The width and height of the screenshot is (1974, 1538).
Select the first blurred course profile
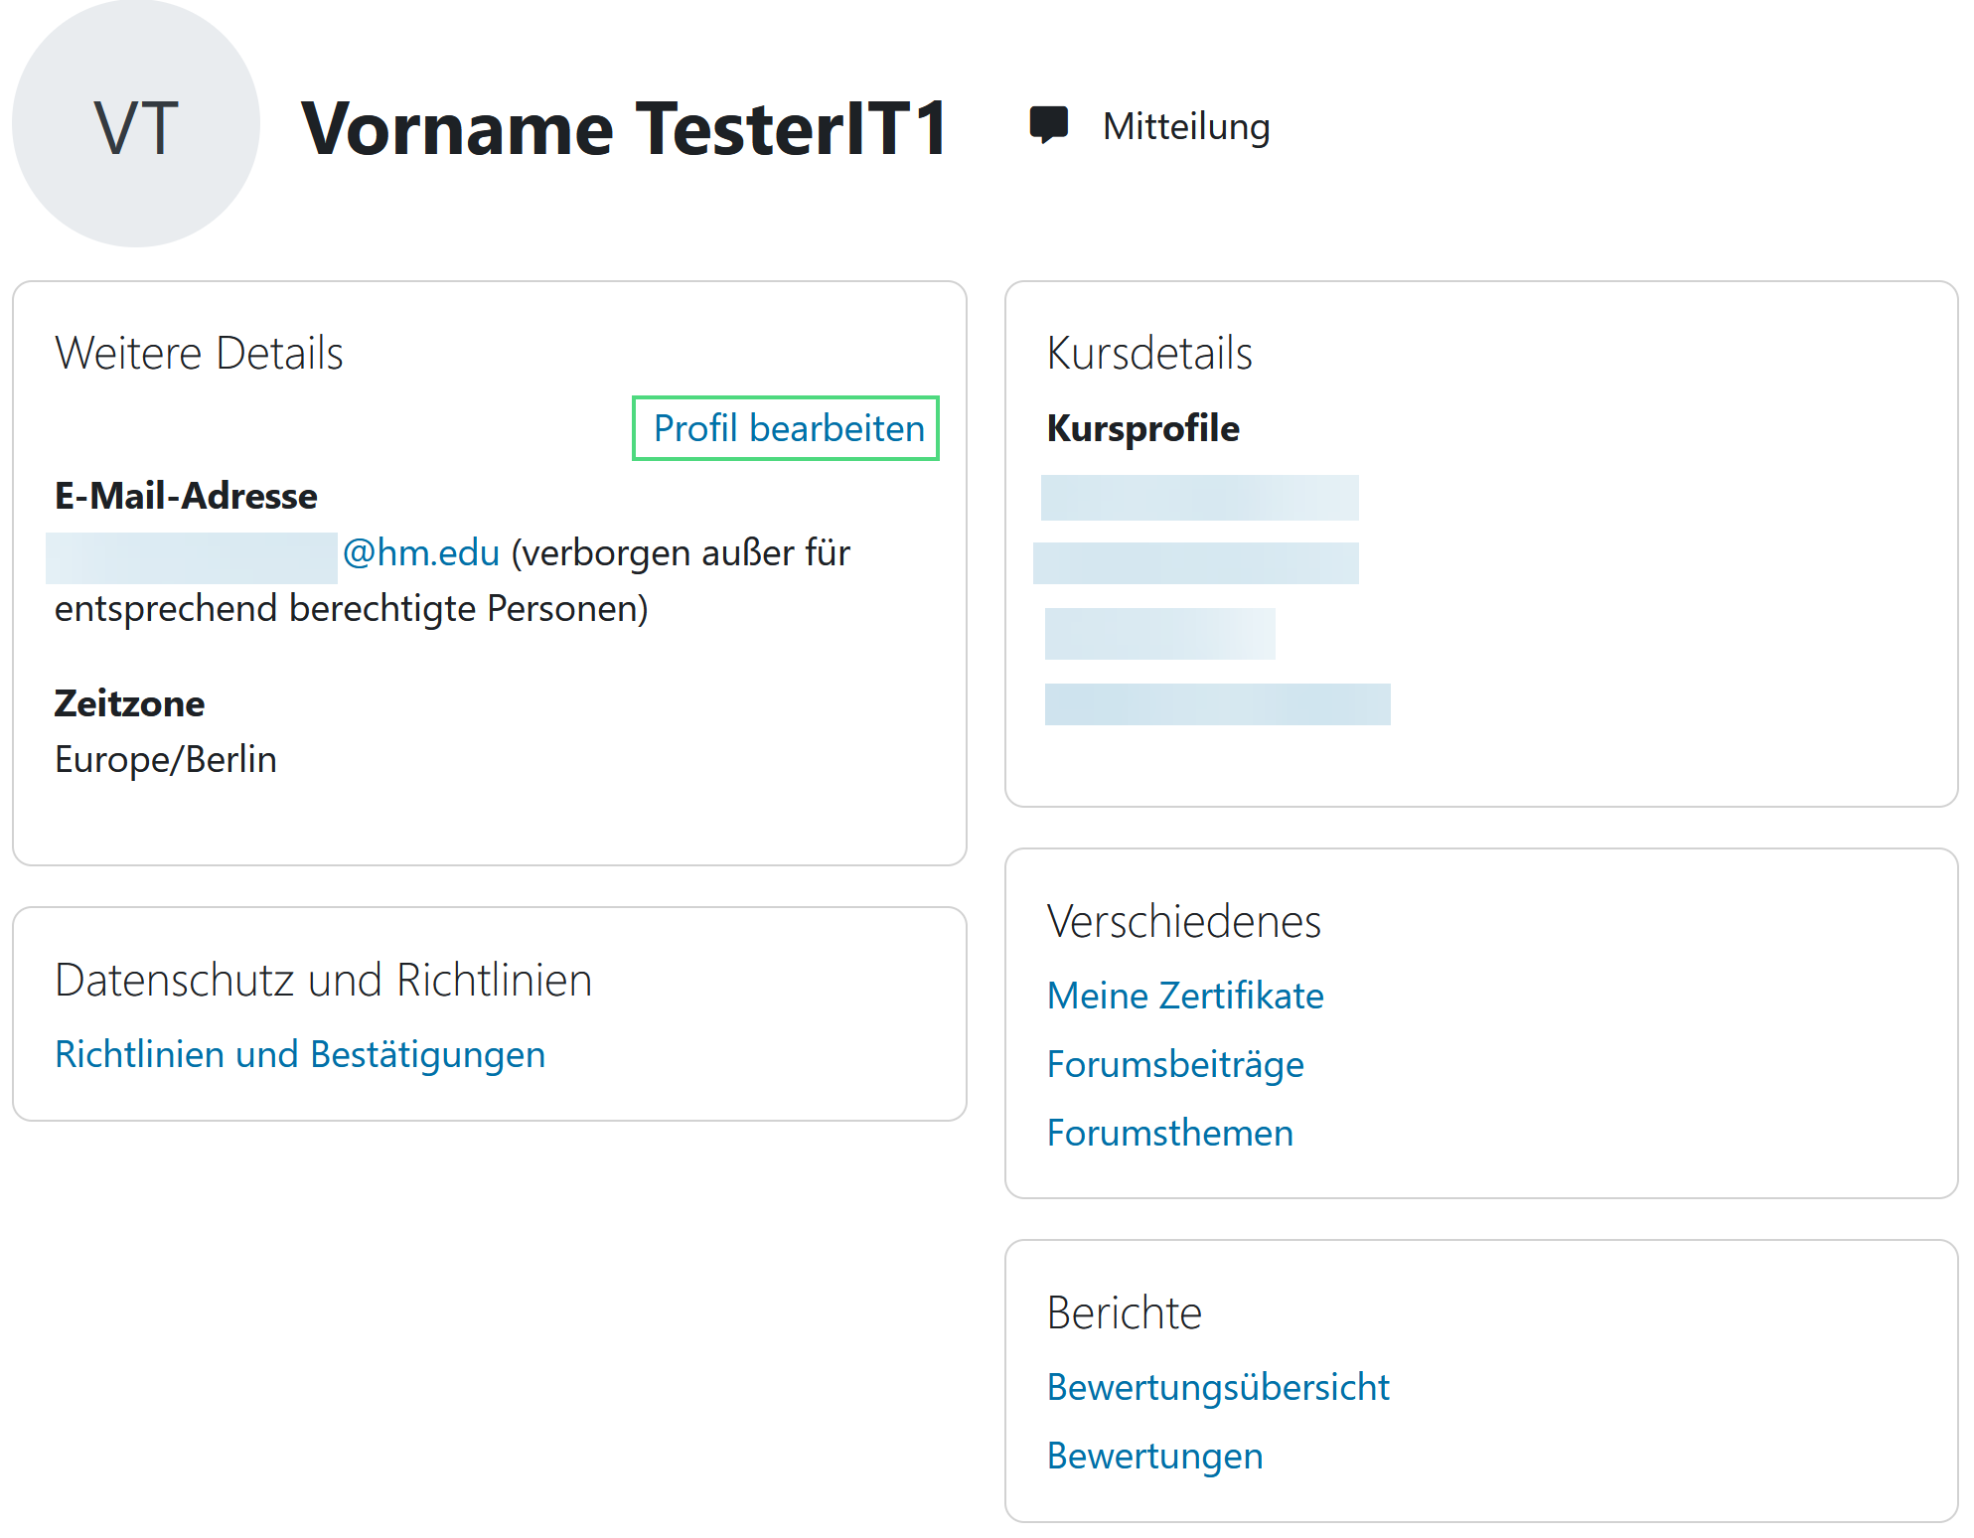(x=1199, y=498)
